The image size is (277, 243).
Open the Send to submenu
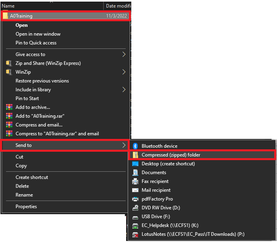pos(64,145)
